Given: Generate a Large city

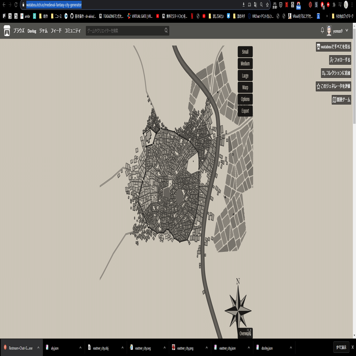Looking at the screenshot, I should (x=245, y=76).
